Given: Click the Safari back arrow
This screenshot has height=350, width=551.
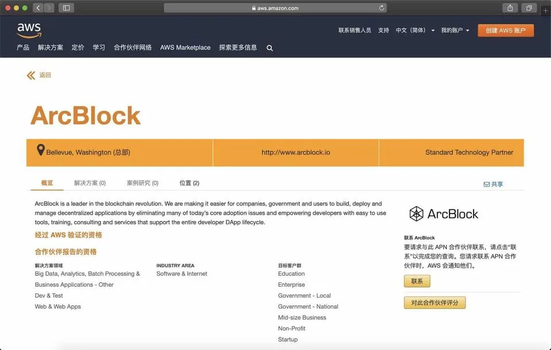Looking at the screenshot, I should tap(38, 7).
